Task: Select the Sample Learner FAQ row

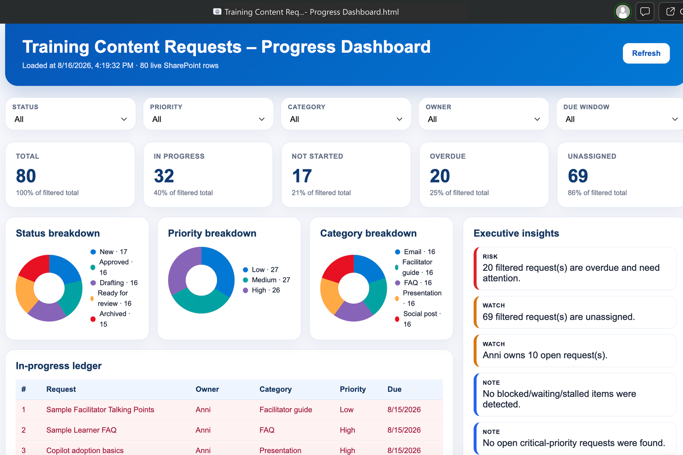Action: [229, 430]
